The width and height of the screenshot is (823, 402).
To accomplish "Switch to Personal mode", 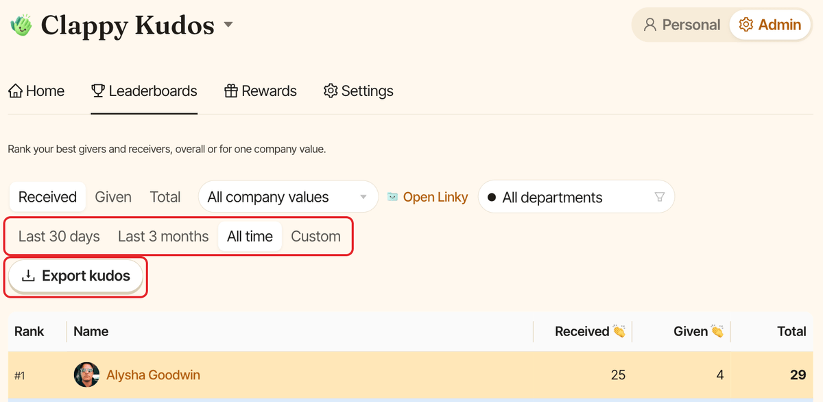I will (681, 25).
